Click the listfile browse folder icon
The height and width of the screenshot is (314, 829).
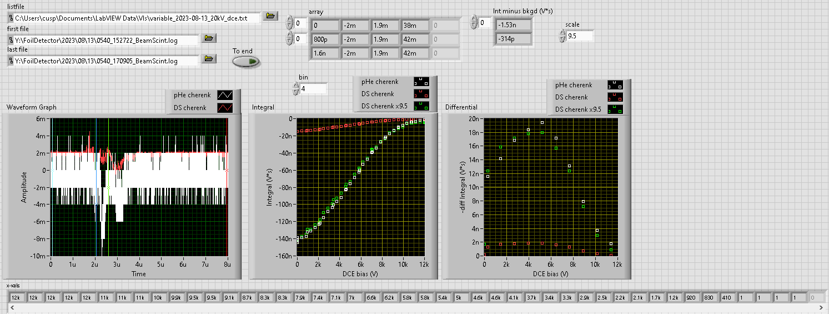[x=270, y=16]
